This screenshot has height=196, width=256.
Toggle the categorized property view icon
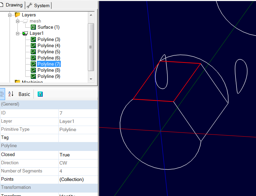(x=2, y=94)
